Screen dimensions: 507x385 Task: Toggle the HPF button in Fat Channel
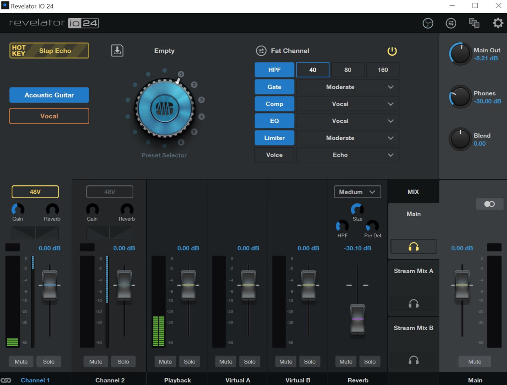coord(275,70)
